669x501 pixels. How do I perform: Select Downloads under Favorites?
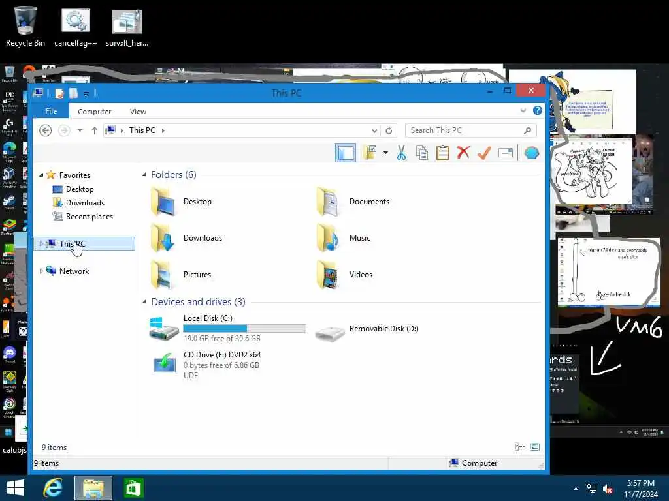point(85,202)
